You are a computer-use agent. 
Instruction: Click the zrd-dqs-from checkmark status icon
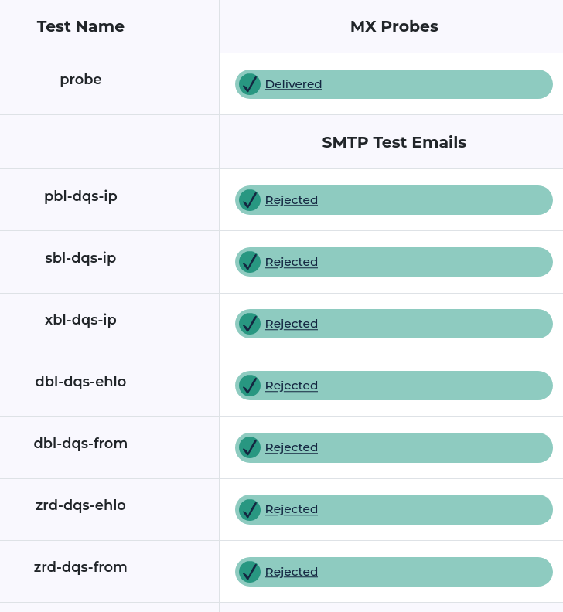click(x=249, y=572)
